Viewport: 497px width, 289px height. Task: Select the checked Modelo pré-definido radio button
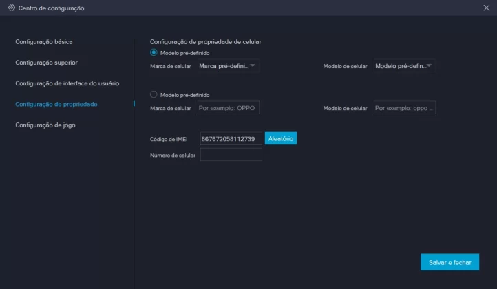[x=154, y=52]
